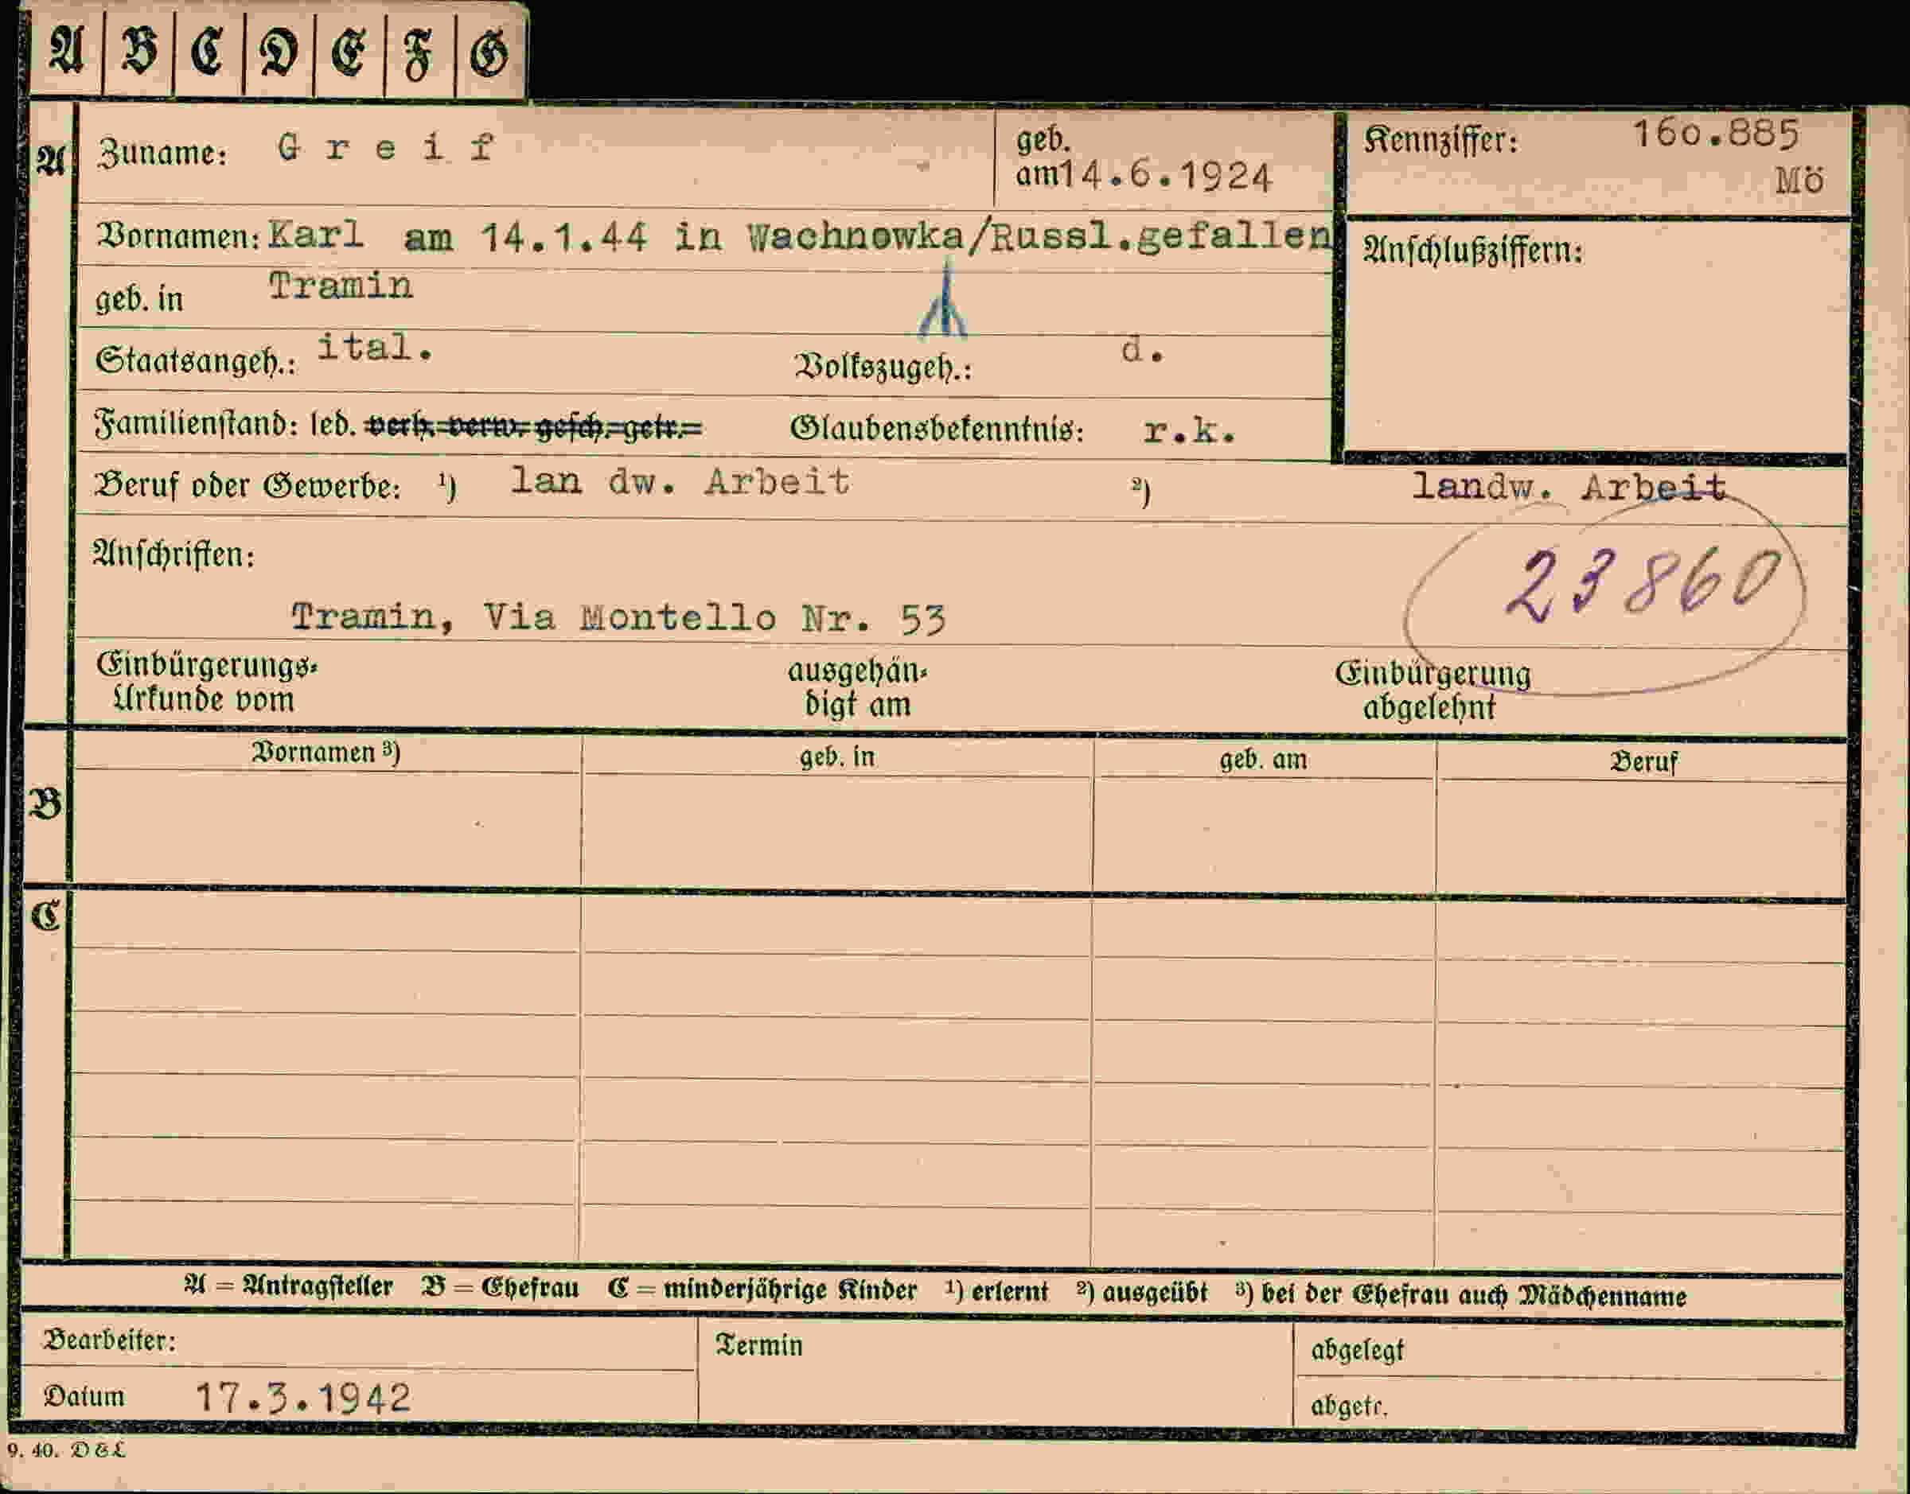
Task: Click the marital status 'led.'
Action: click(x=333, y=425)
